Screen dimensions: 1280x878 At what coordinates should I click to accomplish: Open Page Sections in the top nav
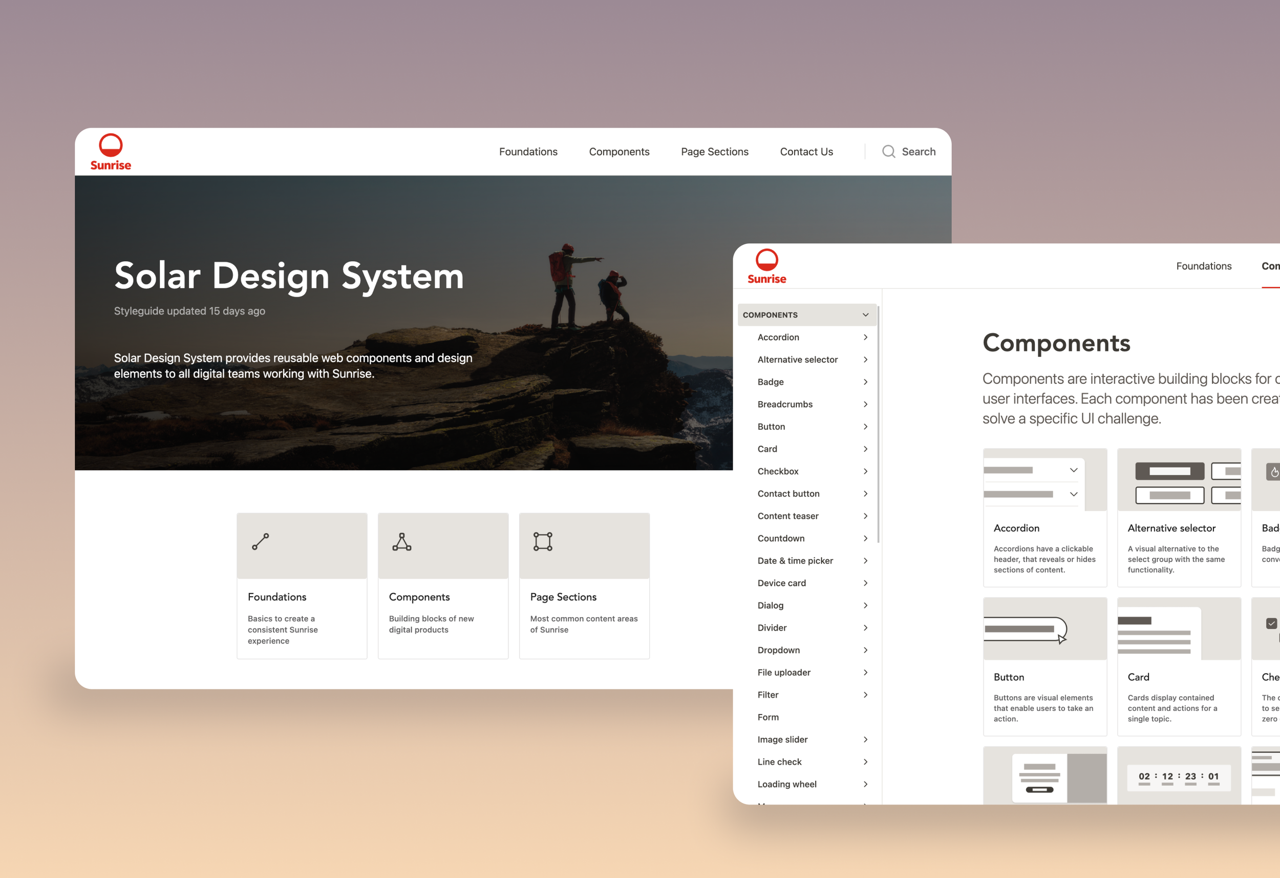[714, 152]
